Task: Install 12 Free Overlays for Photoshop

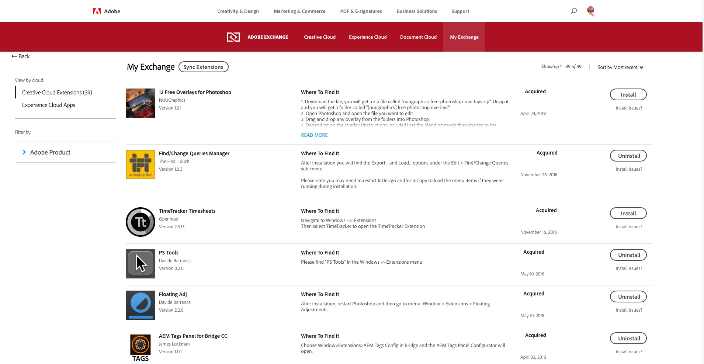Action: tap(628, 95)
